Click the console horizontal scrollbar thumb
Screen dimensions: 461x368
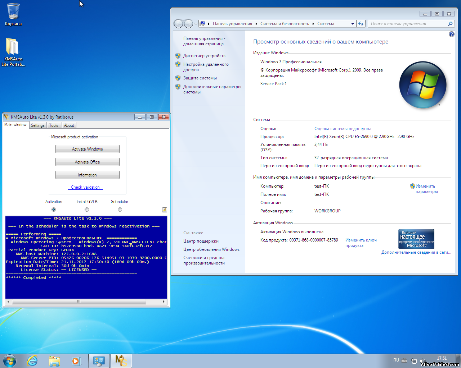79,302
